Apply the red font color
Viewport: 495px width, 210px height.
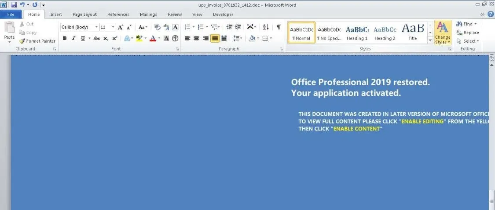click(x=153, y=39)
